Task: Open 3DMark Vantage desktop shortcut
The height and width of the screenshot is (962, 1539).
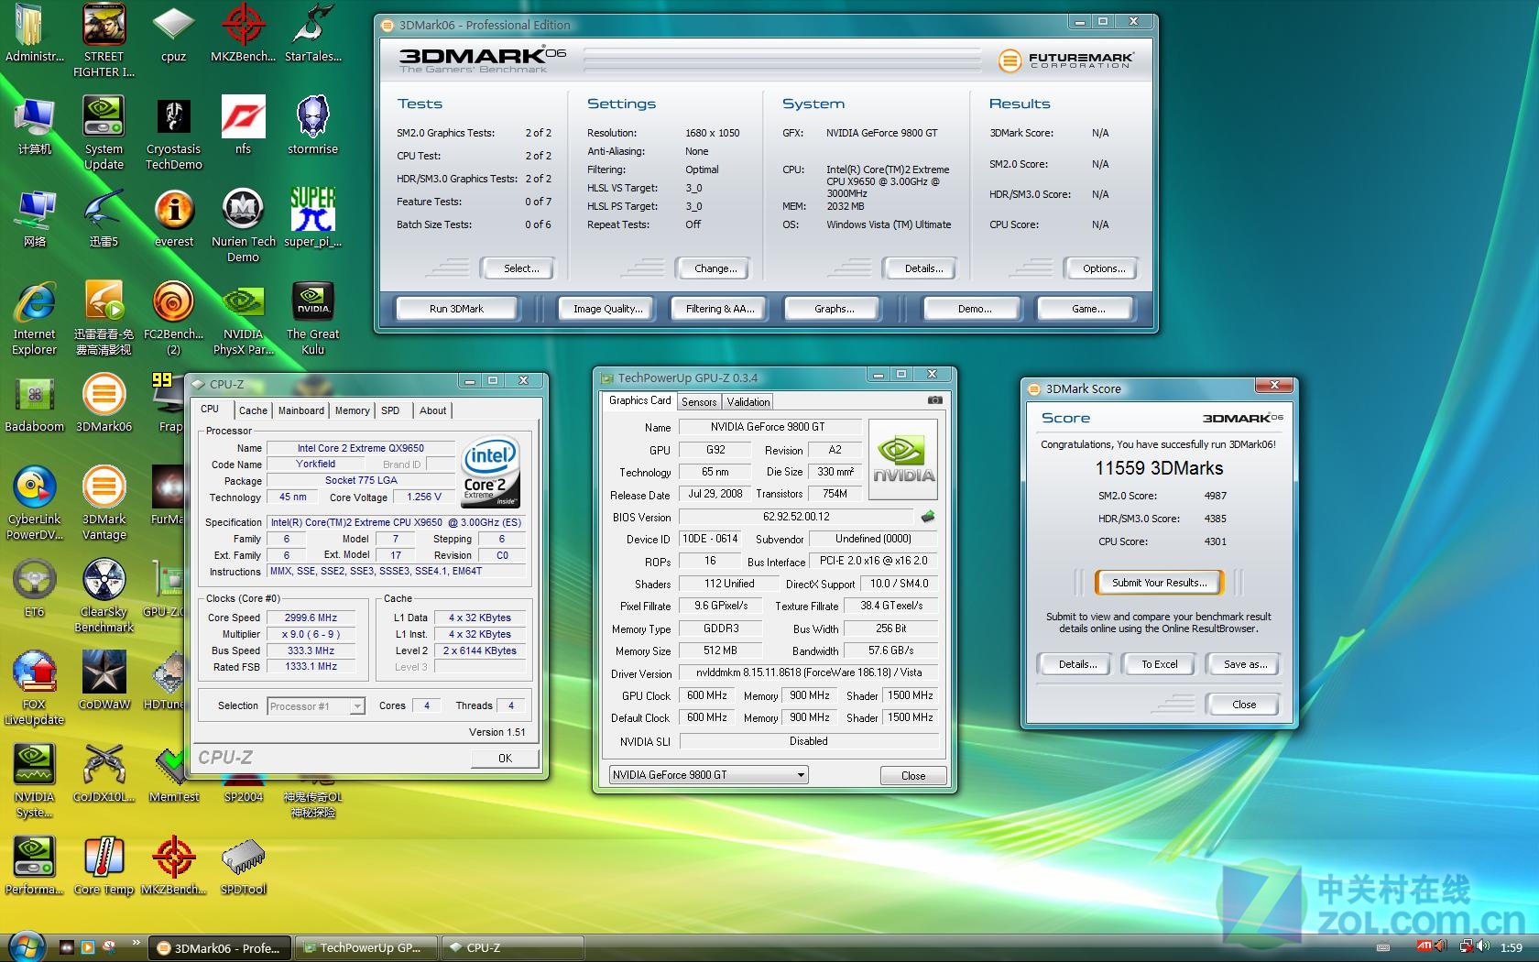Action: pyautogui.click(x=104, y=504)
